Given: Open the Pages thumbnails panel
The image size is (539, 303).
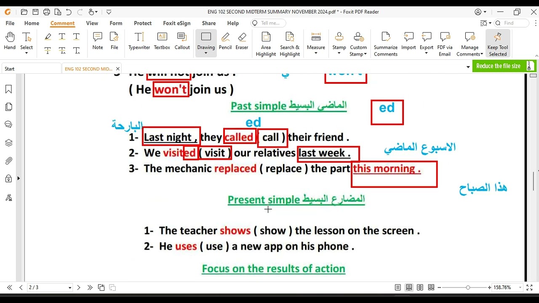Looking at the screenshot, I should pyautogui.click(x=8, y=107).
